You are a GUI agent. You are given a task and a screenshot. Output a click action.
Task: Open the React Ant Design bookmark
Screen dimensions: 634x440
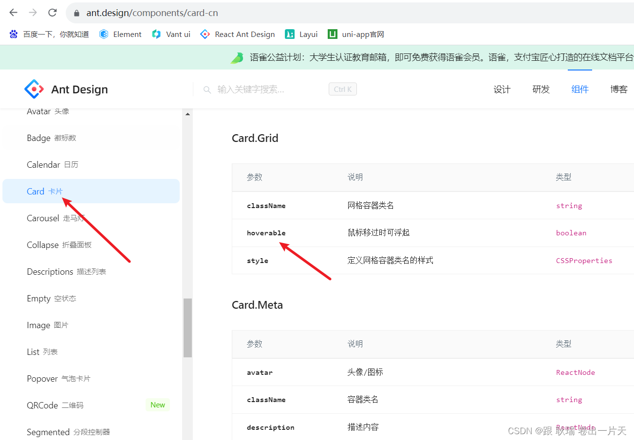(238, 34)
